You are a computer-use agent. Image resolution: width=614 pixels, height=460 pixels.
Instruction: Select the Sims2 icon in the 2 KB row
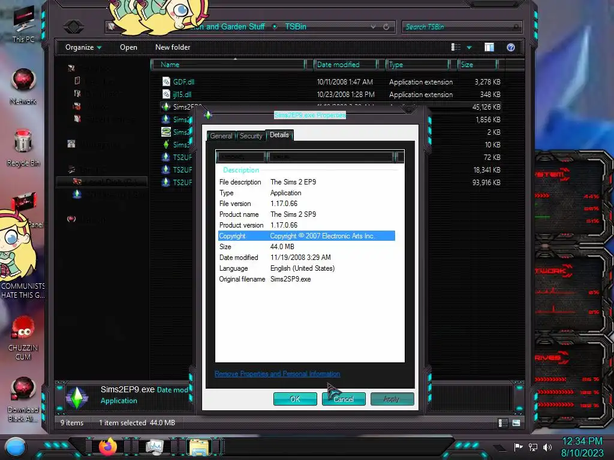pyautogui.click(x=166, y=132)
